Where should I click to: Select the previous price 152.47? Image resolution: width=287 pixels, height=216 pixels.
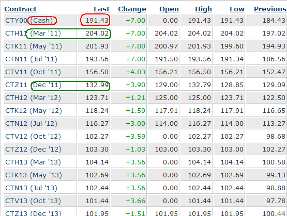(x=274, y=72)
